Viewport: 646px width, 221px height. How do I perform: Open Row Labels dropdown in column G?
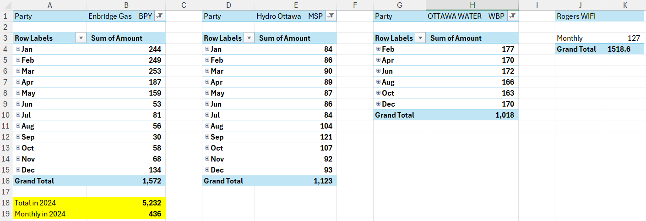tap(420, 38)
